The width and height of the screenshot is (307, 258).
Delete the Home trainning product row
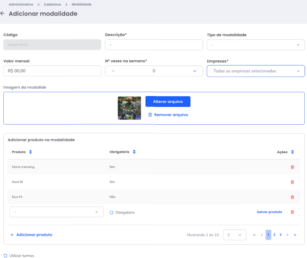[x=292, y=167]
